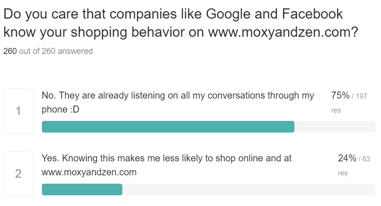Click the '/ 197' response count
This screenshot has height=206, width=381.
(360, 96)
